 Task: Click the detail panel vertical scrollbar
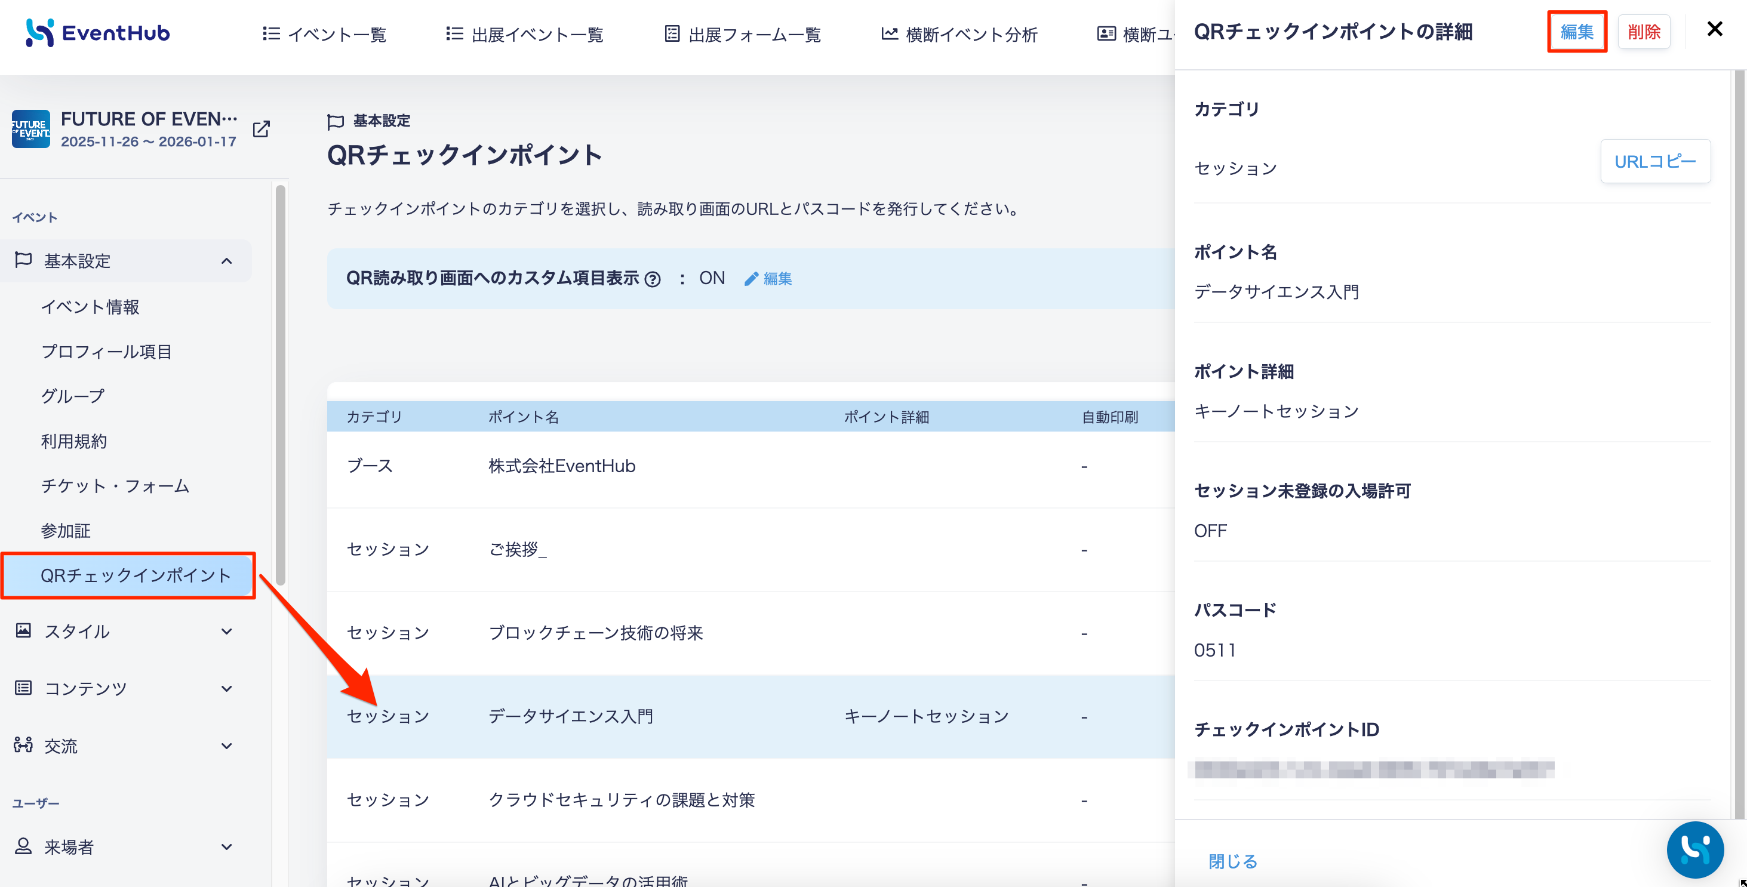point(1740,444)
